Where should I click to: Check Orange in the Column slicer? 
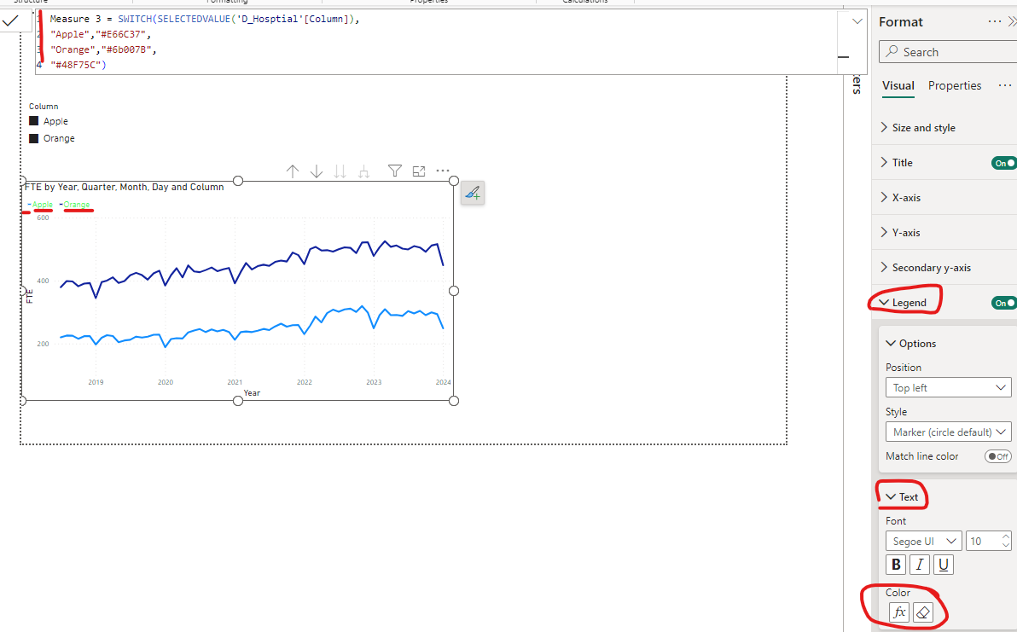pyautogui.click(x=34, y=138)
